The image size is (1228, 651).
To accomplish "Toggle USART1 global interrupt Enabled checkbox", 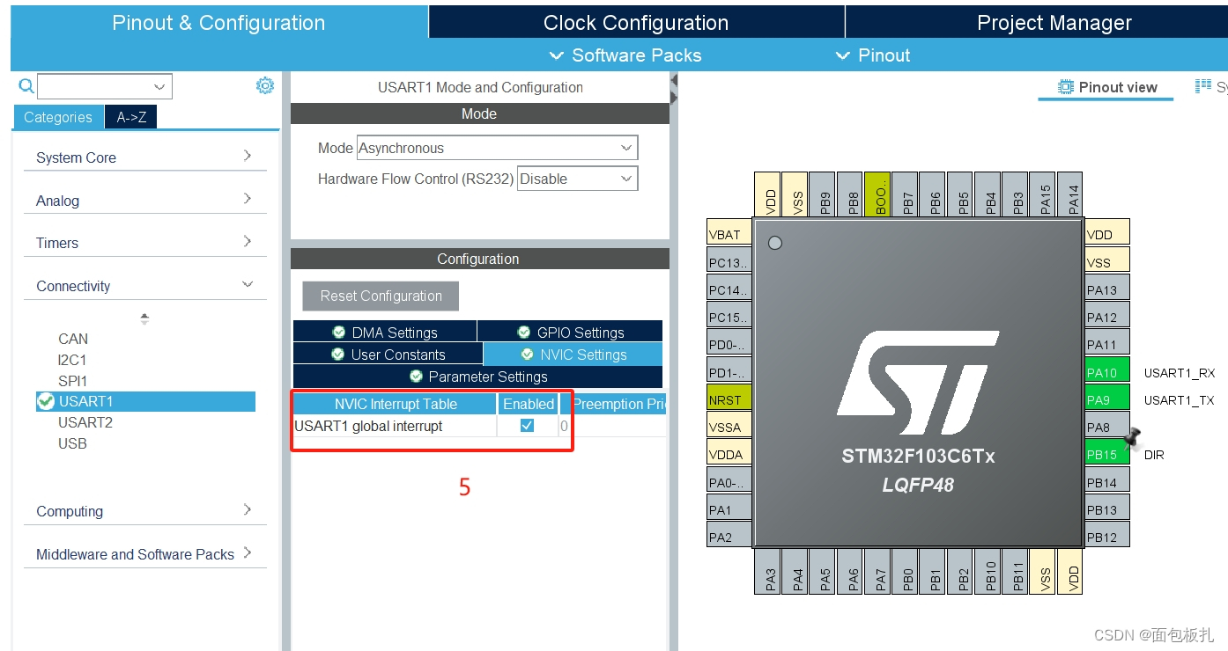I will (527, 426).
